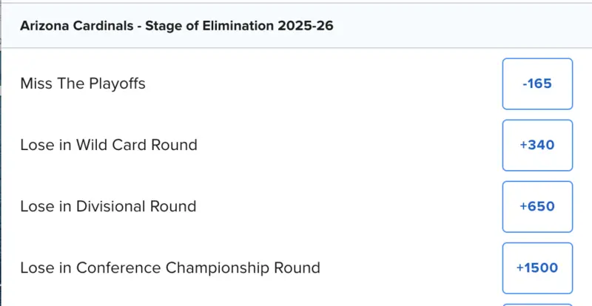Choose the +650 odds button

click(x=537, y=206)
